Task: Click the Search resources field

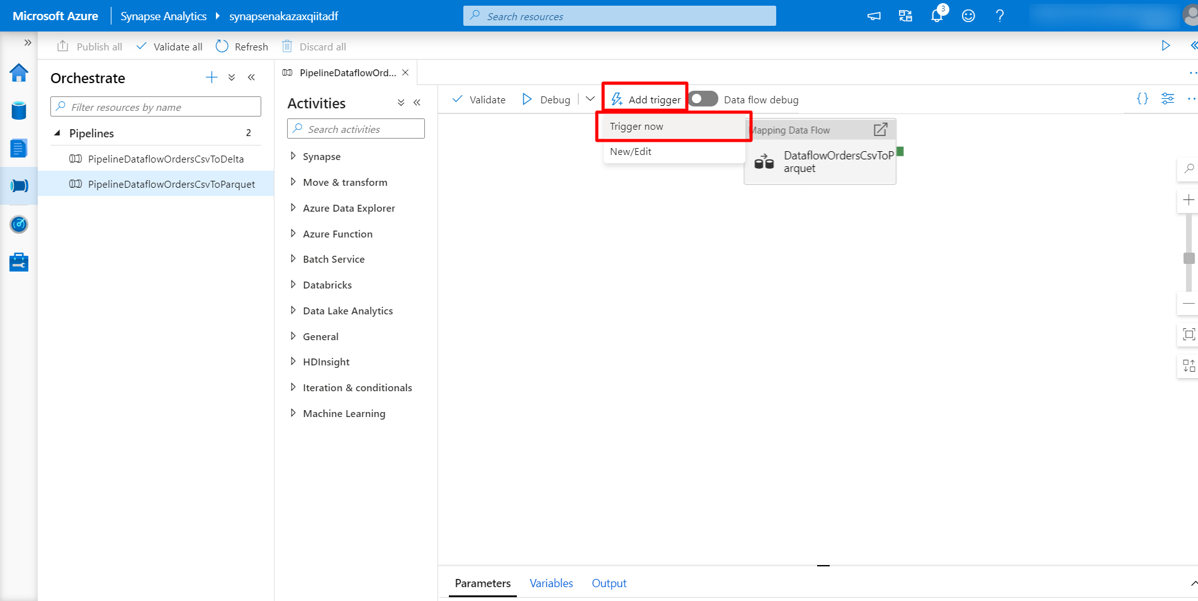Action: click(x=619, y=16)
